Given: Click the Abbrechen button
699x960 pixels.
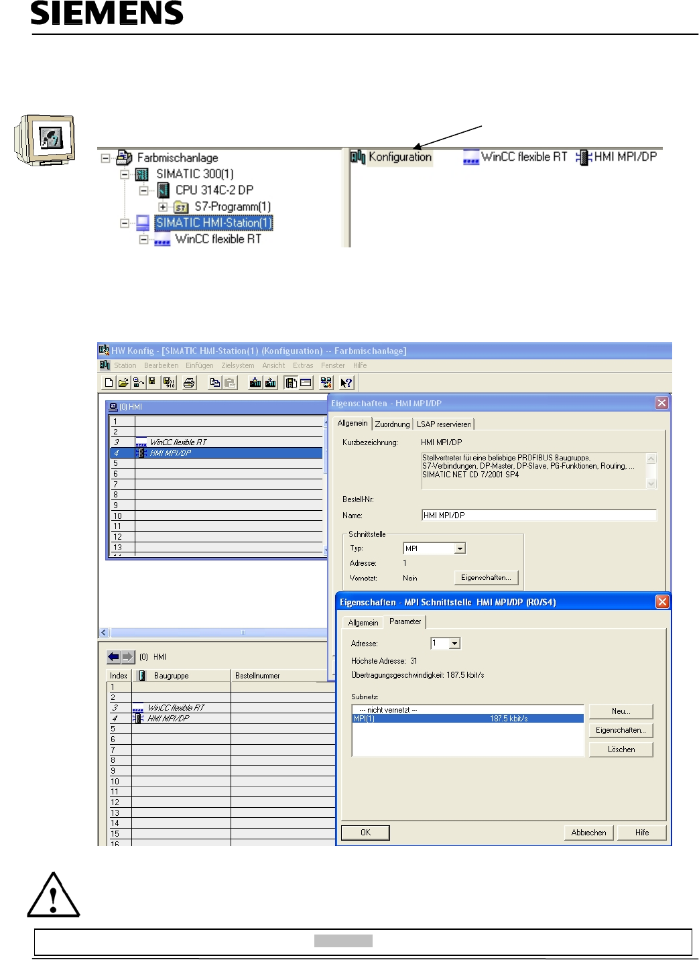Looking at the screenshot, I should coord(588,833).
